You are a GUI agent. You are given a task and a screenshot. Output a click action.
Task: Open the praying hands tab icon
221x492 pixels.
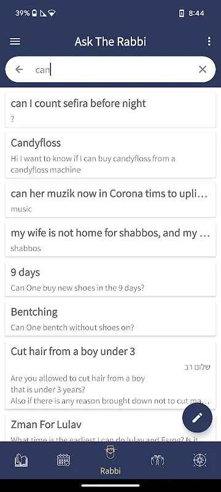[157, 460]
